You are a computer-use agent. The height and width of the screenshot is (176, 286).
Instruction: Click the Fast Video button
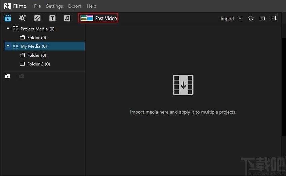98,18
